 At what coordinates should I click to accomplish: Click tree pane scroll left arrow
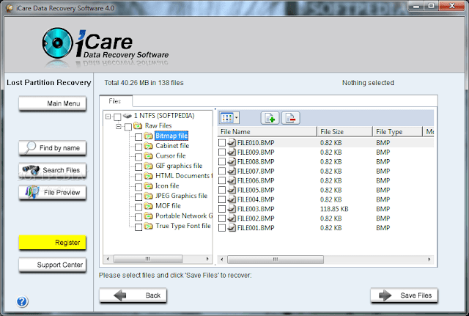[x=108, y=259]
